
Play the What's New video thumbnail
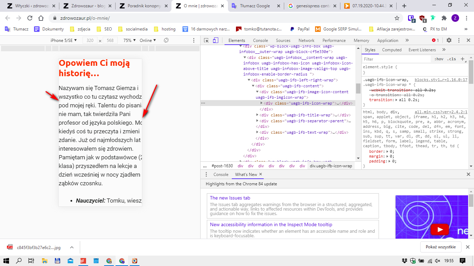click(x=440, y=229)
